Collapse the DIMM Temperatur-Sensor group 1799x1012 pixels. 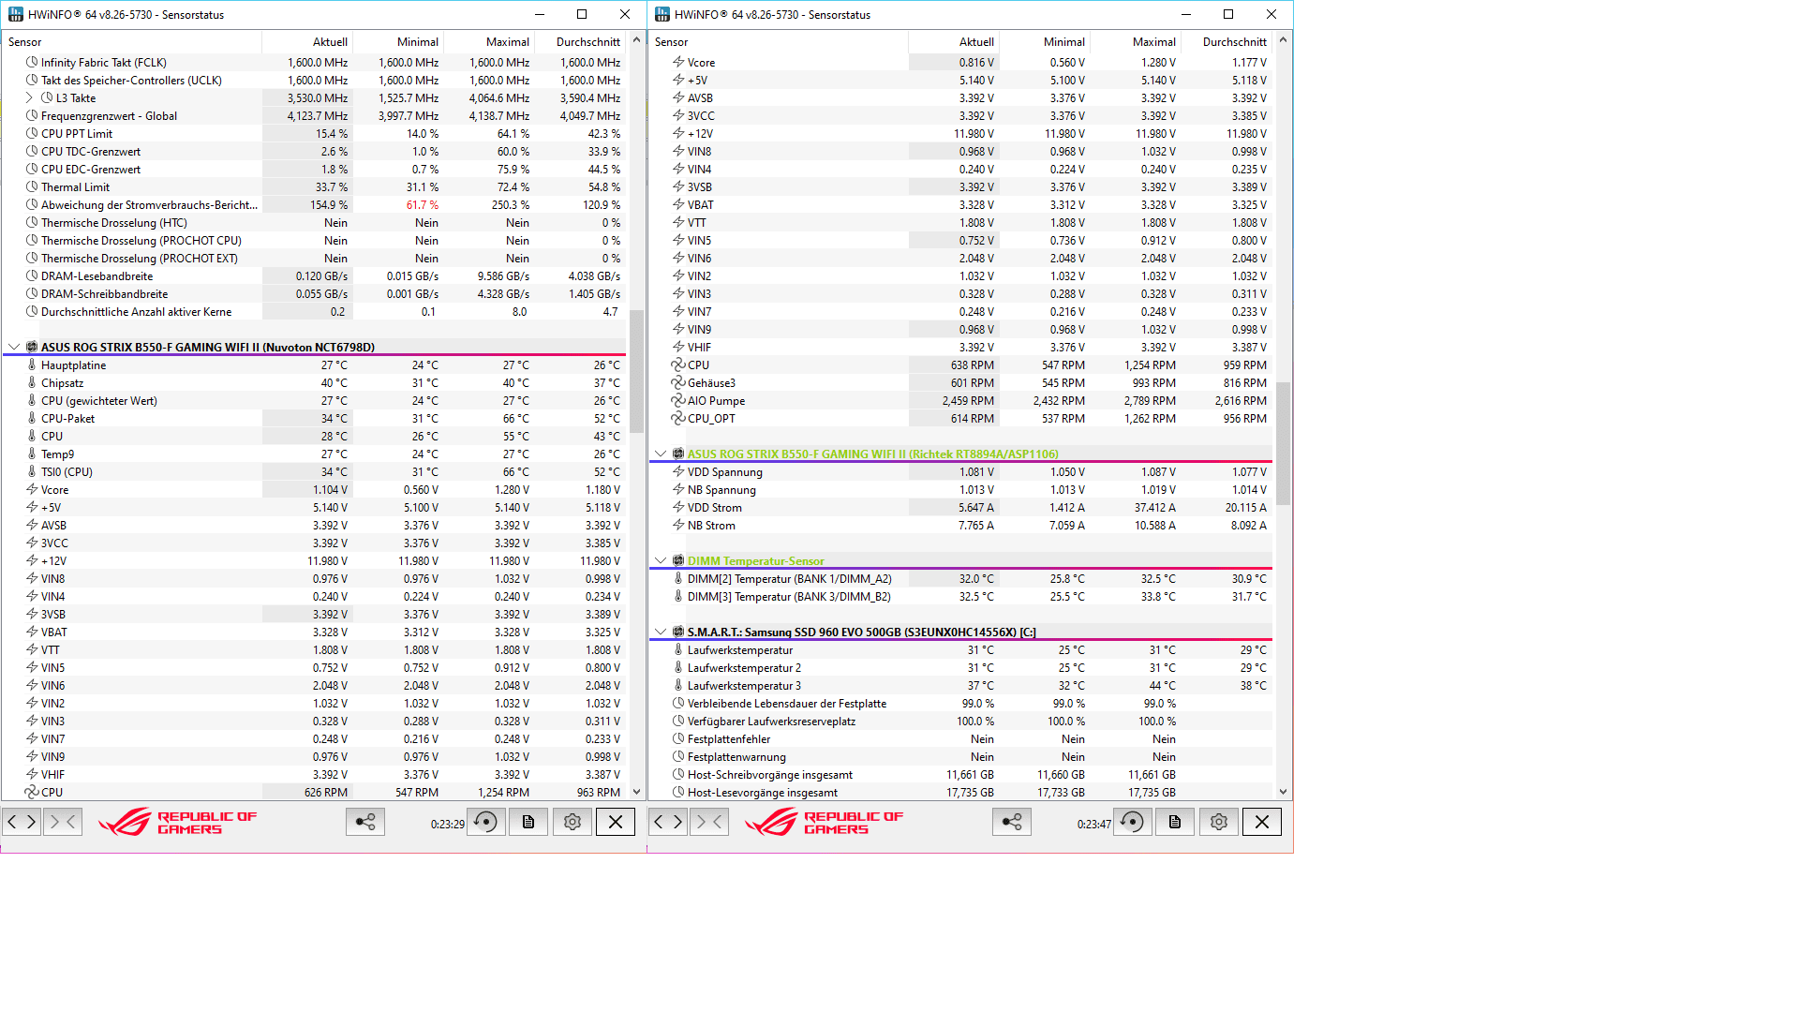[661, 560]
